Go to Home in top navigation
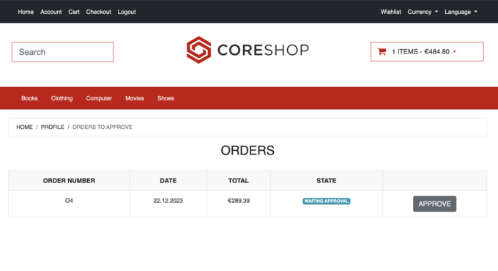Image resolution: width=498 pixels, height=271 pixels. tap(26, 12)
